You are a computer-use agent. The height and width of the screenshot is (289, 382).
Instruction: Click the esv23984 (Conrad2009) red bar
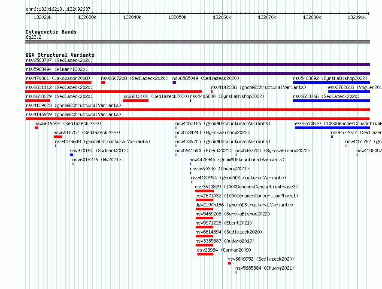pos(205,254)
